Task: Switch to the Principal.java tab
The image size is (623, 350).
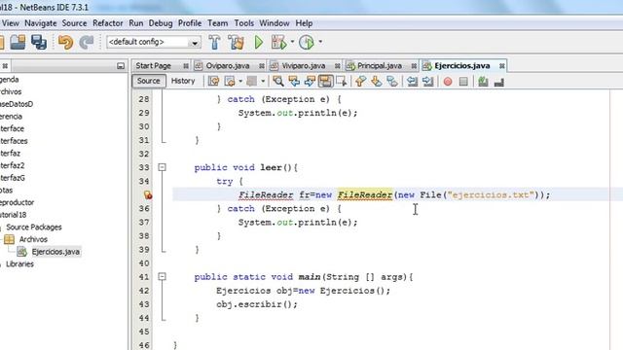Action: click(380, 65)
